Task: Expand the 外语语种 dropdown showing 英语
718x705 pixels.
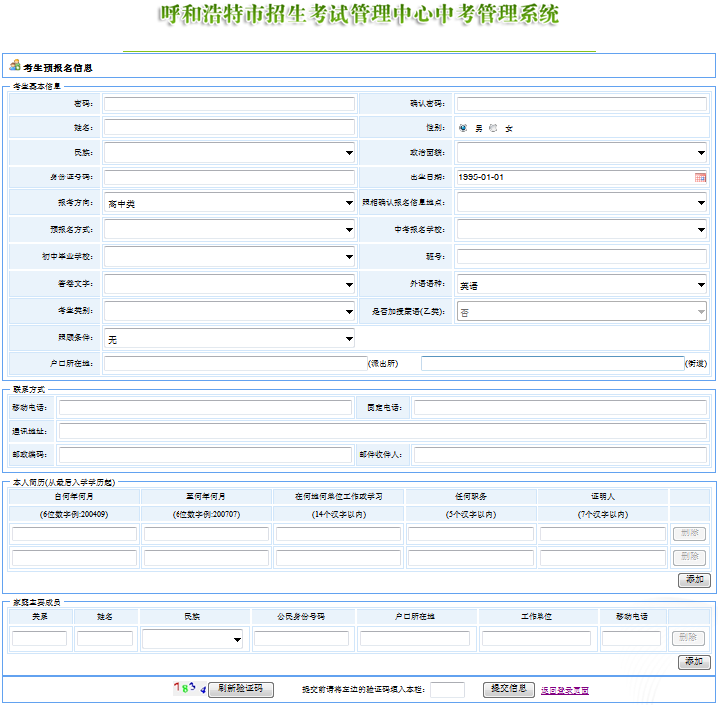Action: pyautogui.click(x=581, y=285)
